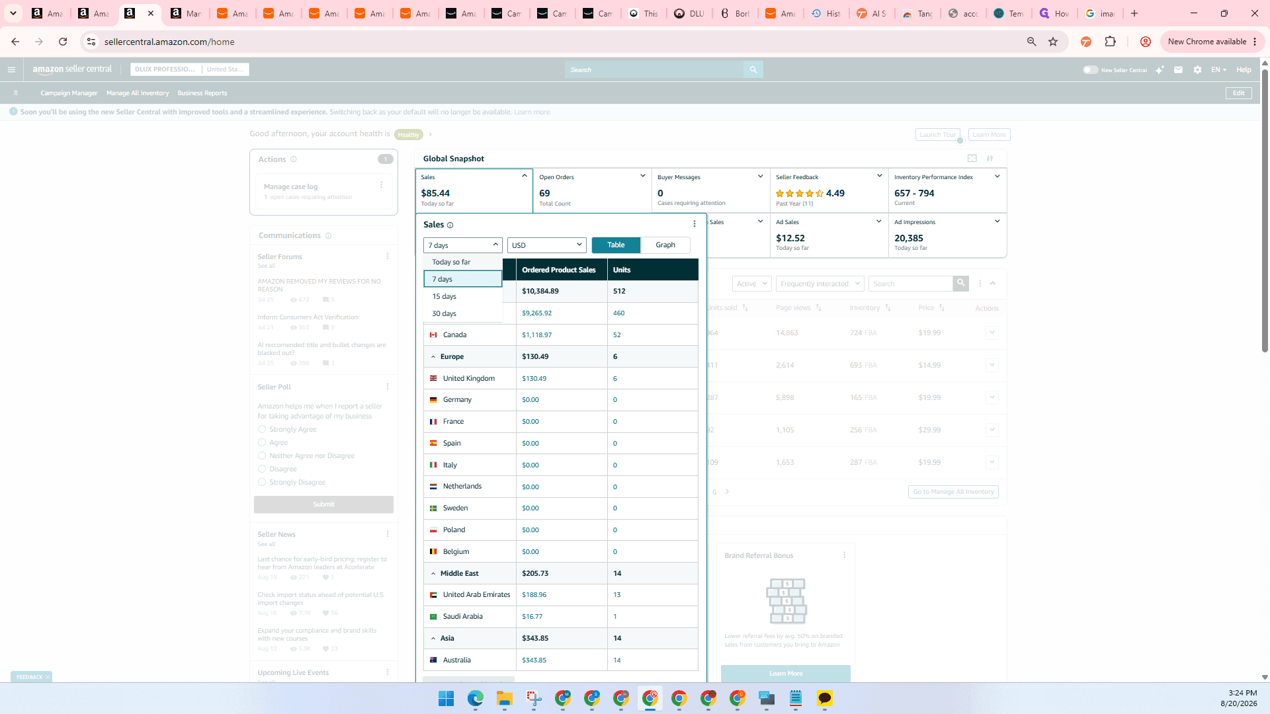
Task: Open the Chrome extensions puzzle icon
Action: (1110, 42)
